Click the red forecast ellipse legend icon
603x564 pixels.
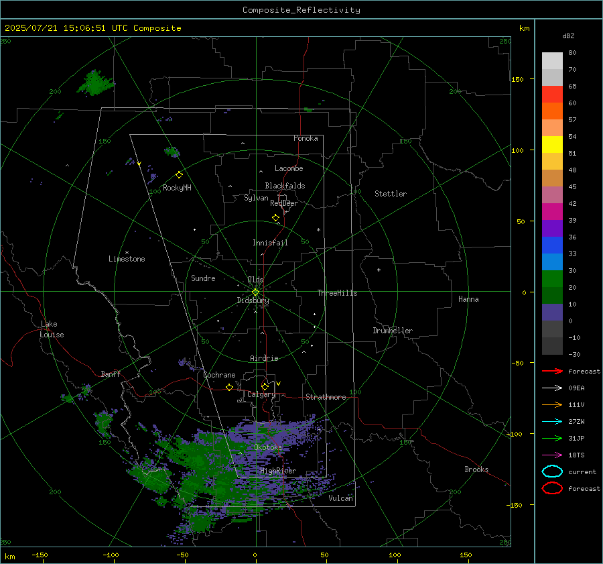click(552, 488)
